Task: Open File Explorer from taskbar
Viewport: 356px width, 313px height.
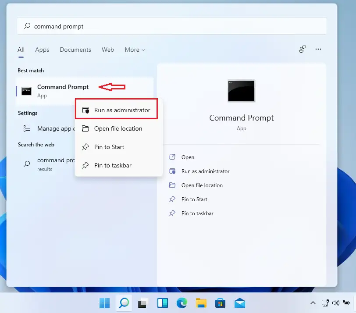Action: coord(201,303)
